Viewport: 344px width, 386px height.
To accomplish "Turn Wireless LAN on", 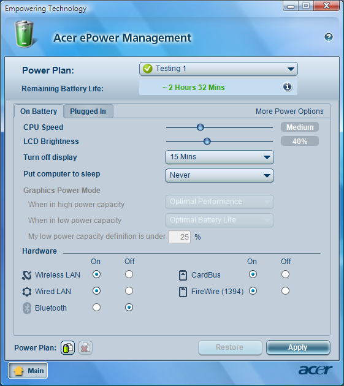I will coord(96,274).
